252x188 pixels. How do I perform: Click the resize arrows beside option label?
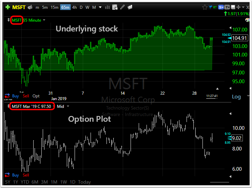point(8,106)
